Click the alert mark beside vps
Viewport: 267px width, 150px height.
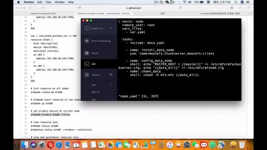tap(111, 85)
